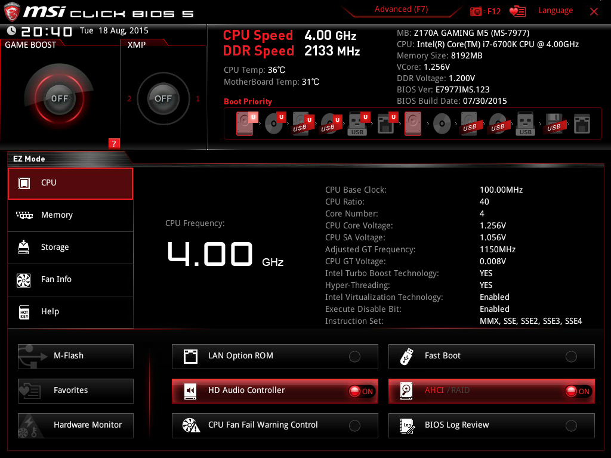Open the Memory tab
Viewport: 611px width, 458px height.
click(x=70, y=215)
